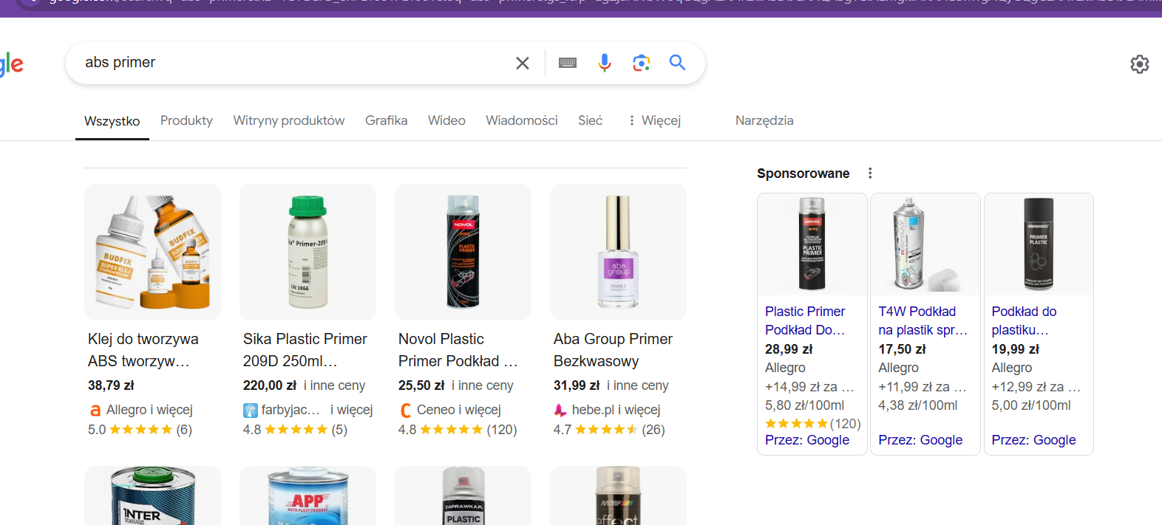Image resolution: width=1162 pixels, height=525 pixels.
Task: Open sponsored 'T4W Podkład na plastik' link
Action: (923, 320)
